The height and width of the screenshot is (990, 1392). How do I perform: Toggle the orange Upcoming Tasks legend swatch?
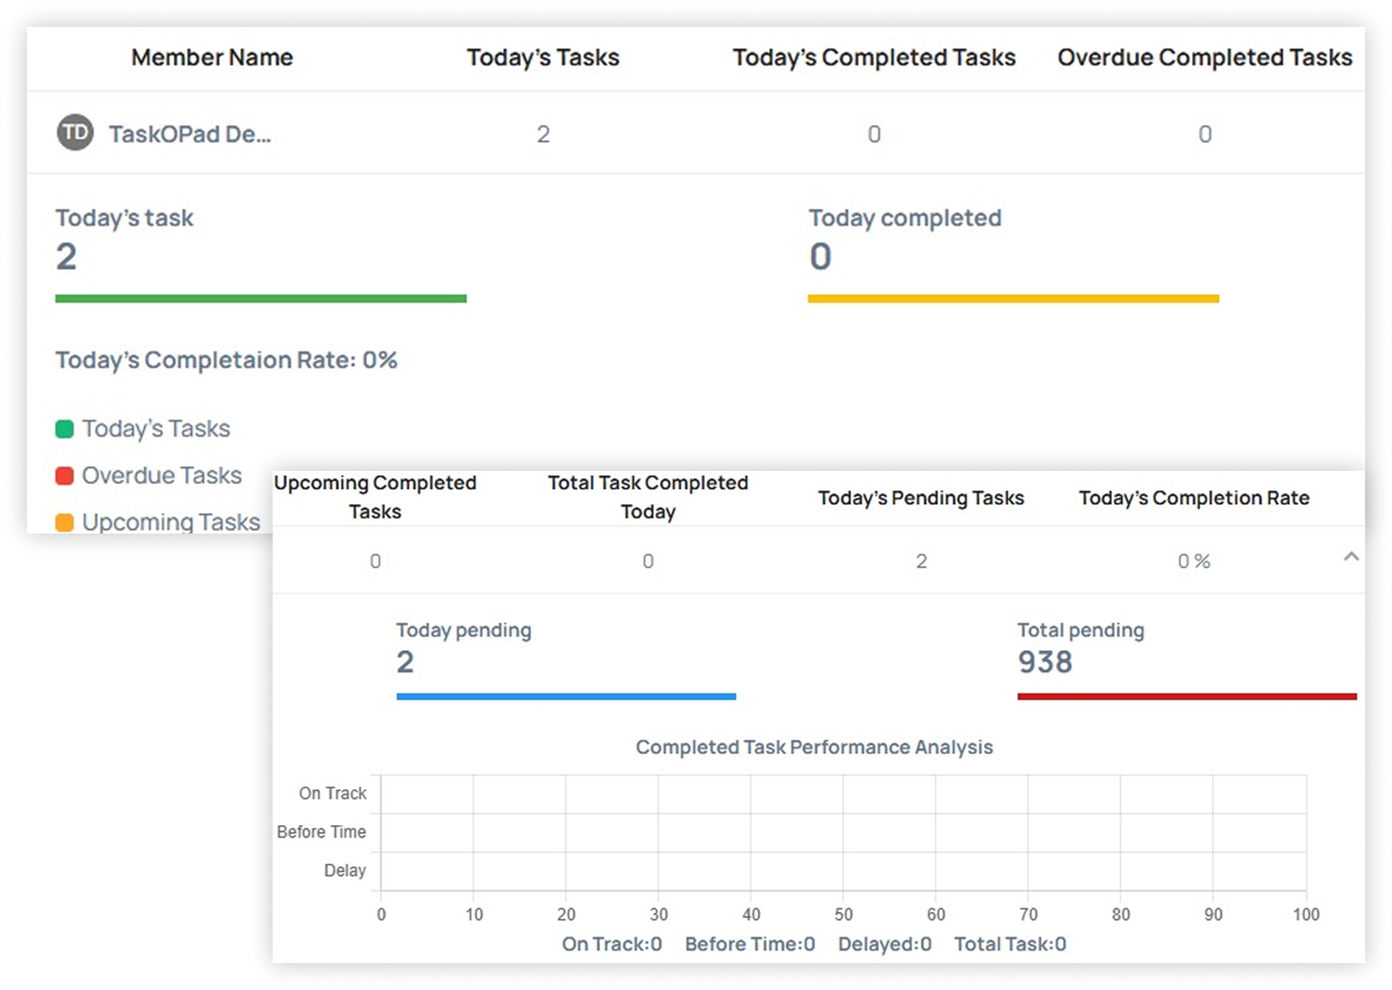coord(65,522)
